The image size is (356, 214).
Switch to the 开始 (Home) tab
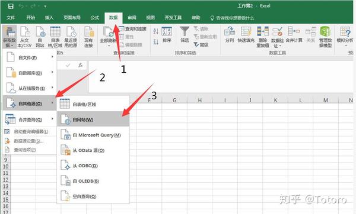click(x=30, y=18)
